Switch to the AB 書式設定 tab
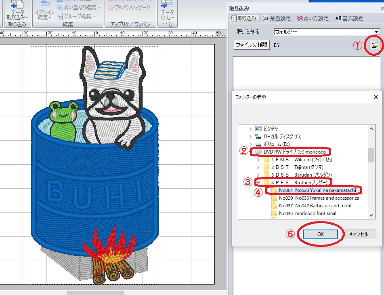This screenshot has width=384, height=295. click(x=349, y=18)
